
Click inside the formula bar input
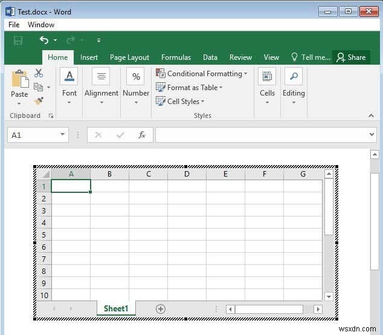click(262, 134)
